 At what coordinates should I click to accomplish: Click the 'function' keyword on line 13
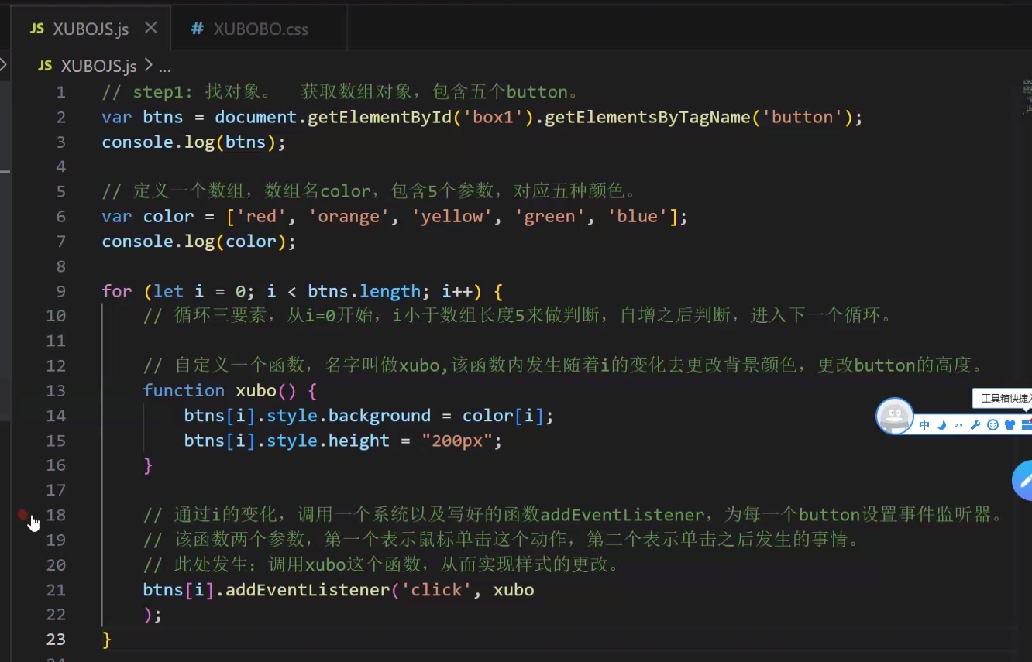tap(184, 390)
